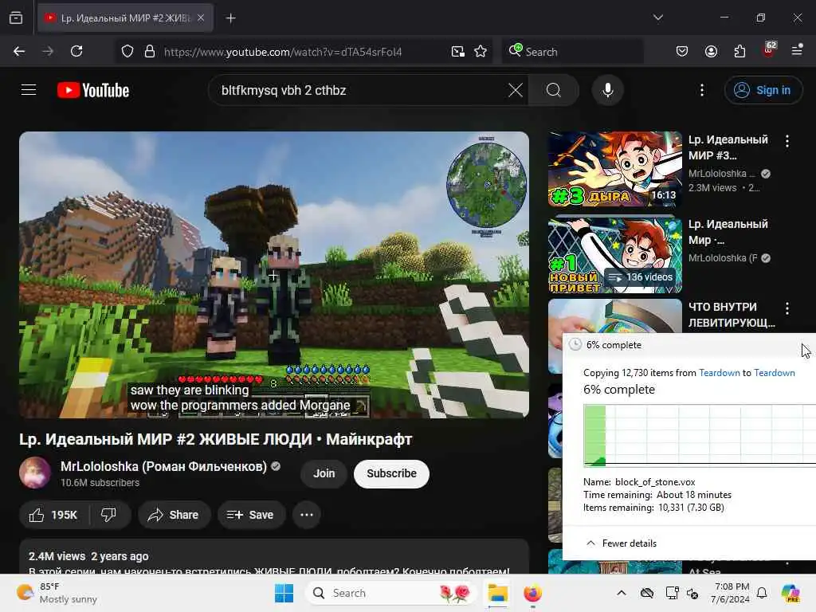Dislike this video

108,515
